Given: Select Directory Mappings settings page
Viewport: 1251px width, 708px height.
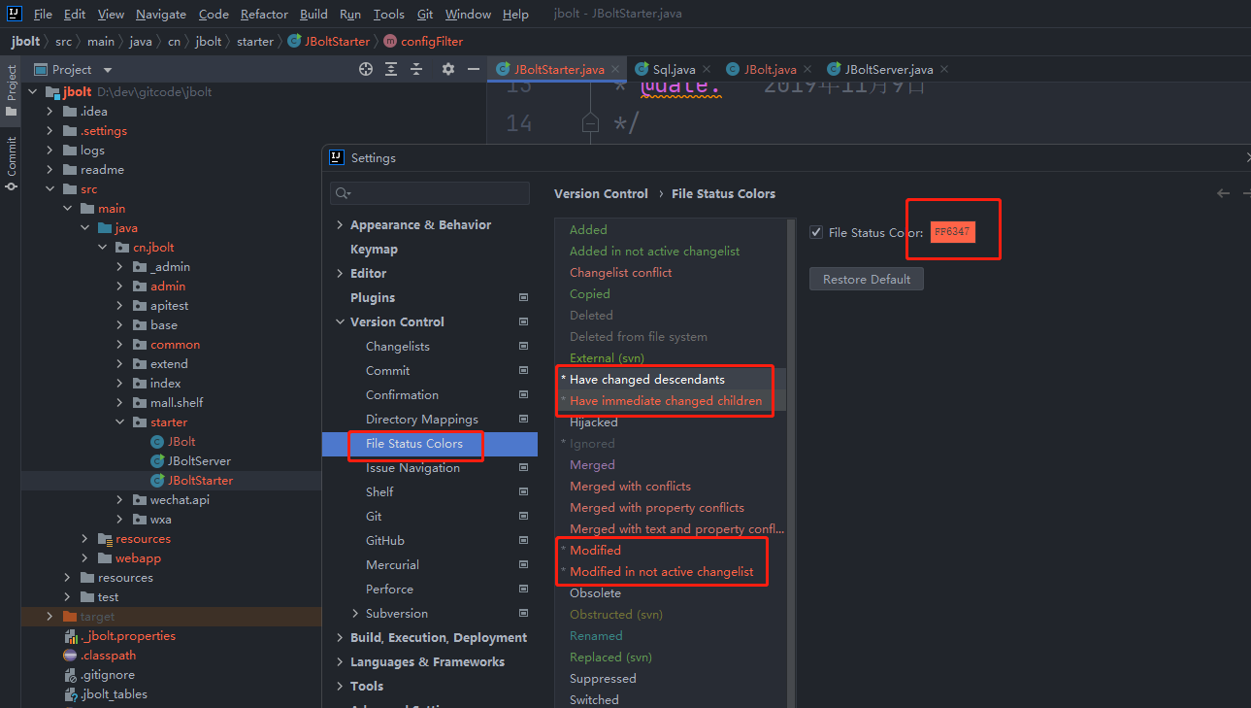Looking at the screenshot, I should tap(422, 419).
